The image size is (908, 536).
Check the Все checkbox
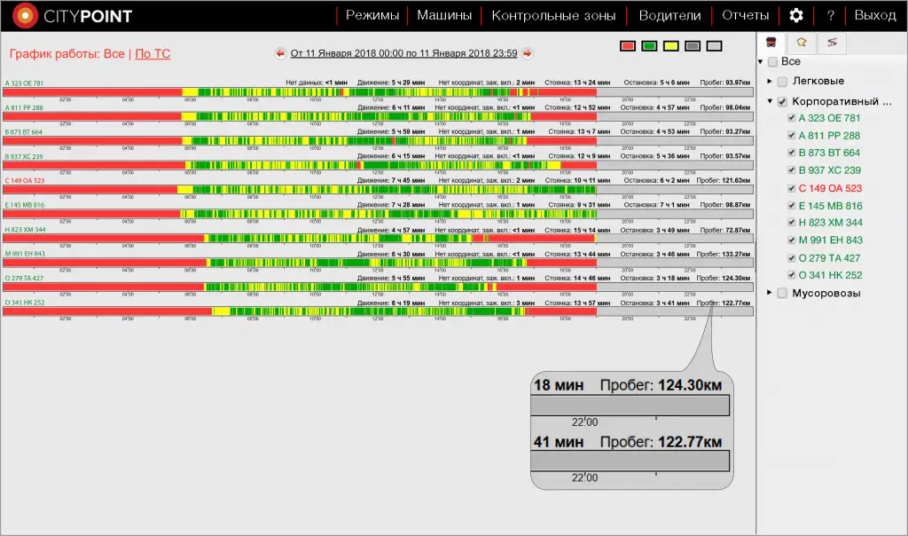772,62
